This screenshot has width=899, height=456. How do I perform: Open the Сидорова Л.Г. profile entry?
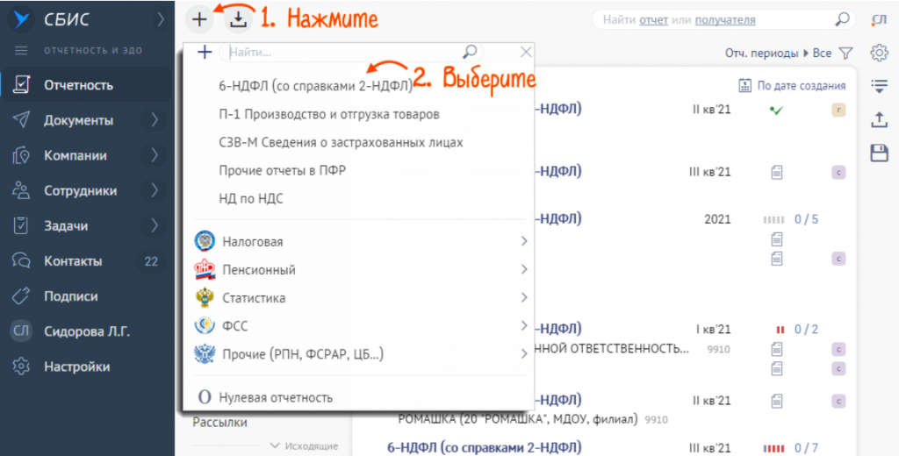click(x=87, y=331)
